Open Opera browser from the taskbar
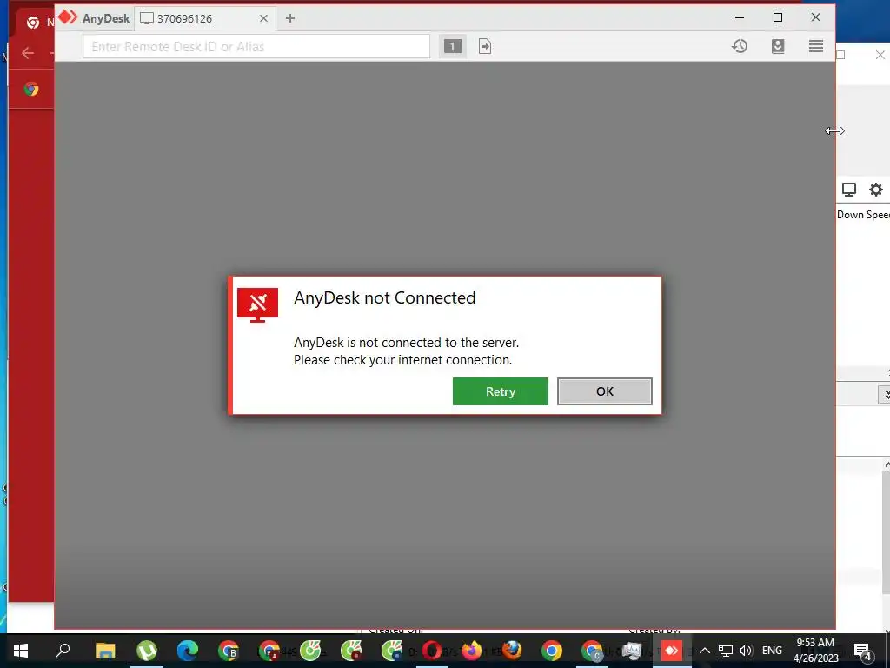The image size is (890, 668). pos(432,651)
